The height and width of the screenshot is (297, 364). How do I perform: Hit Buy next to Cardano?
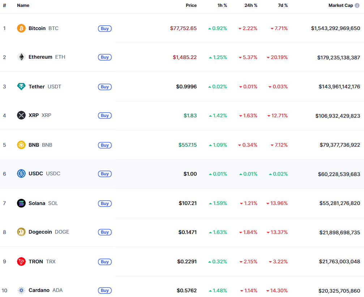pyautogui.click(x=105, y=290)
